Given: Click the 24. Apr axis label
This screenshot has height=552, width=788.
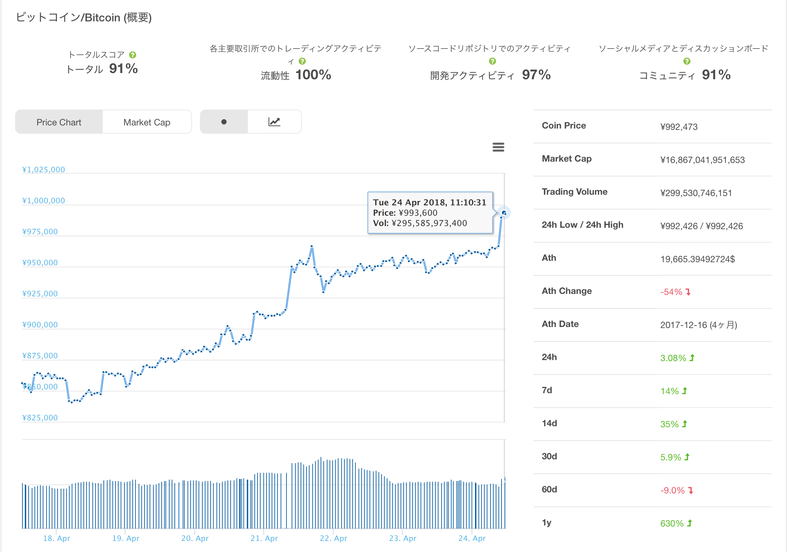Looking at the screenshot, I should (472, 538).
